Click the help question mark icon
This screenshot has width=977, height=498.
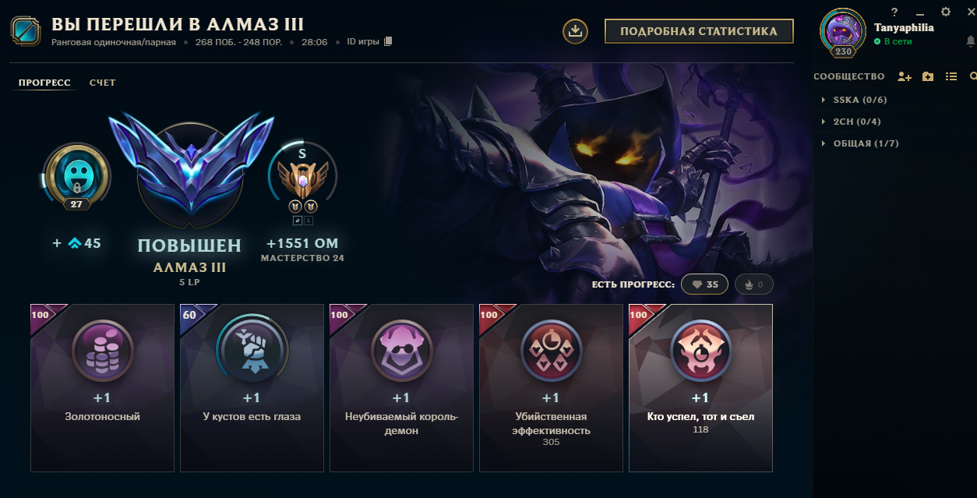[894, 12]
